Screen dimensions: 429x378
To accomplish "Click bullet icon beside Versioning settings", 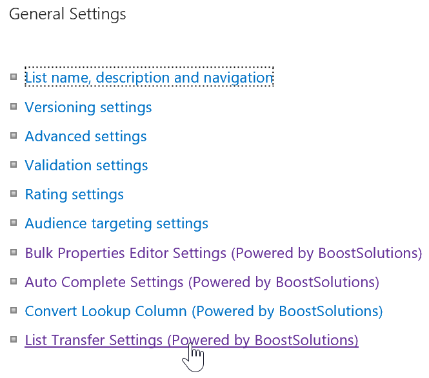I will [14, 106].
